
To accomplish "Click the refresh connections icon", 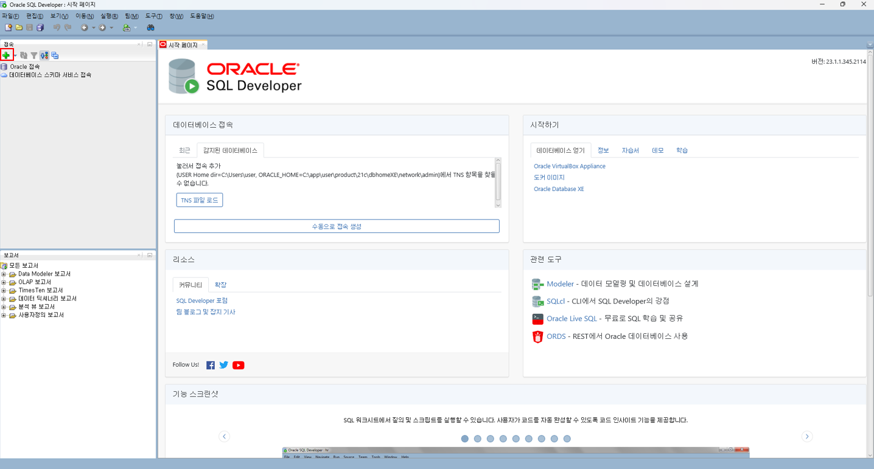I will tap(24, 55).
